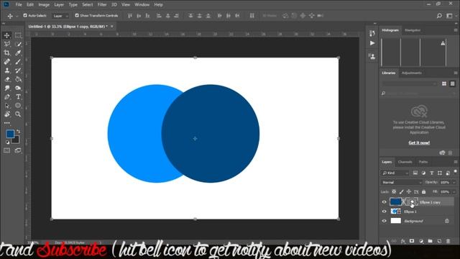
Task: Select the Type tool
Action: 18,97
